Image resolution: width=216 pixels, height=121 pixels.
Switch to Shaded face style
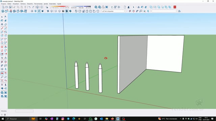[x=63, y=11]
